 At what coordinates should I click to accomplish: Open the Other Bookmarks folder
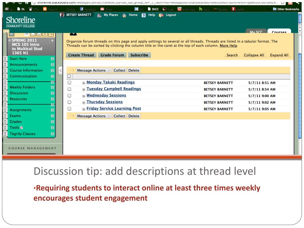point(286,9)
